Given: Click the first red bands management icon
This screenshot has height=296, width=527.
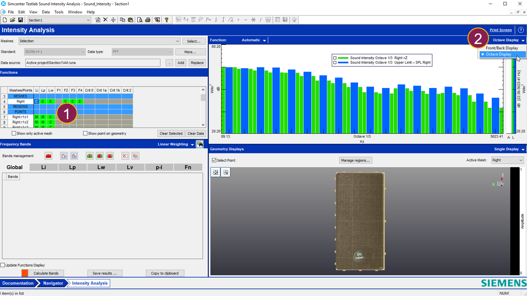Looking at the screenshot, I should pyautogui.click(x=49, y=156).
